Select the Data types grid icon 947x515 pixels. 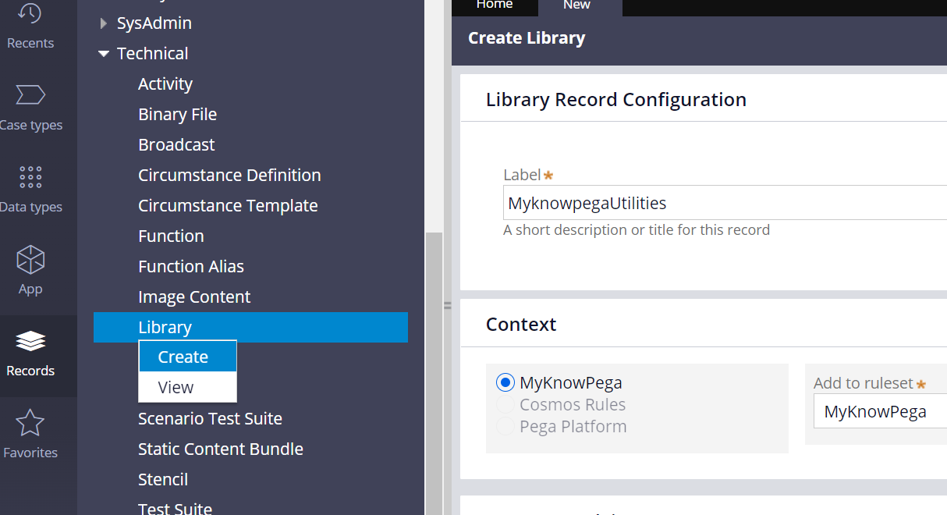[30, 177]
